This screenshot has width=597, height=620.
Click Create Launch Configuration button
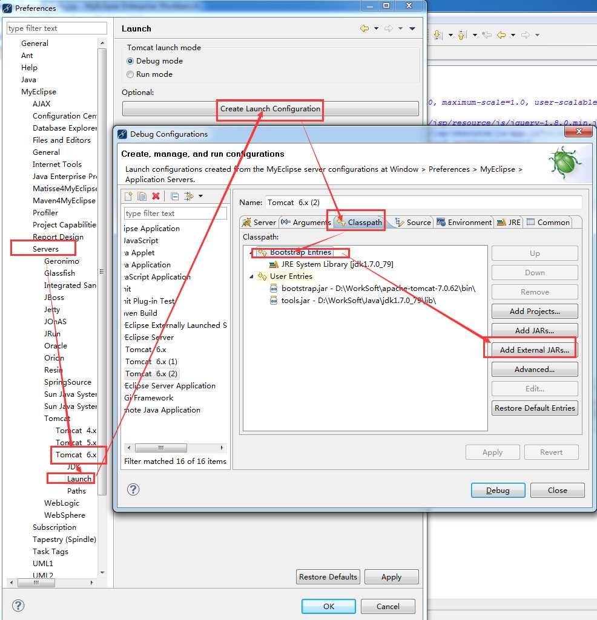271,109
